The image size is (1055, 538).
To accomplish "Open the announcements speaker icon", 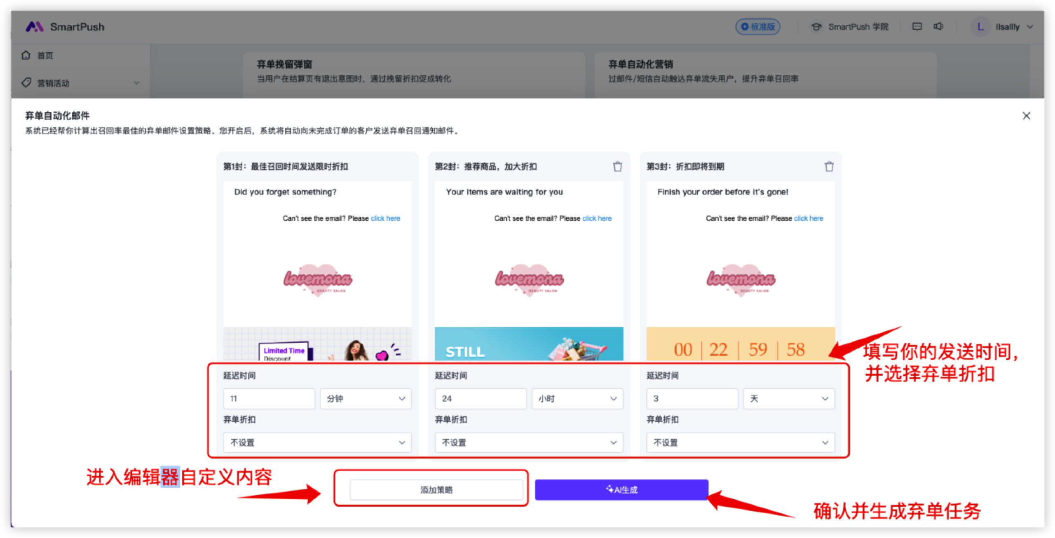I will [938, 27].
